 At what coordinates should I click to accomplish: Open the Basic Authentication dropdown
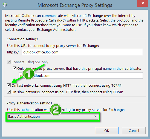(x=53, y=116)
